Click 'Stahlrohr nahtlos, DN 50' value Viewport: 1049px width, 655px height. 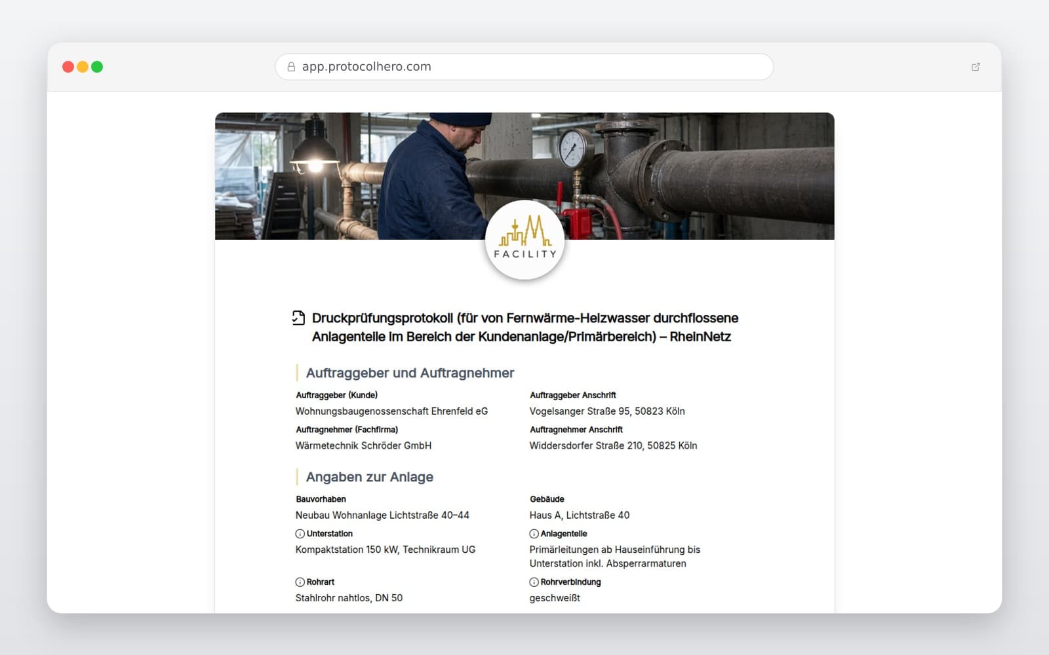tap(349, 598)
